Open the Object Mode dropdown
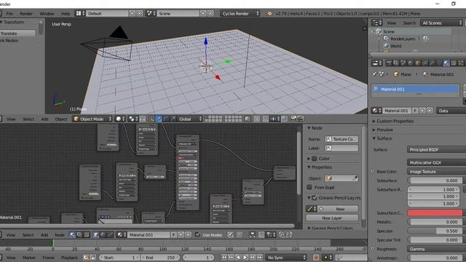 click(92, 119)
